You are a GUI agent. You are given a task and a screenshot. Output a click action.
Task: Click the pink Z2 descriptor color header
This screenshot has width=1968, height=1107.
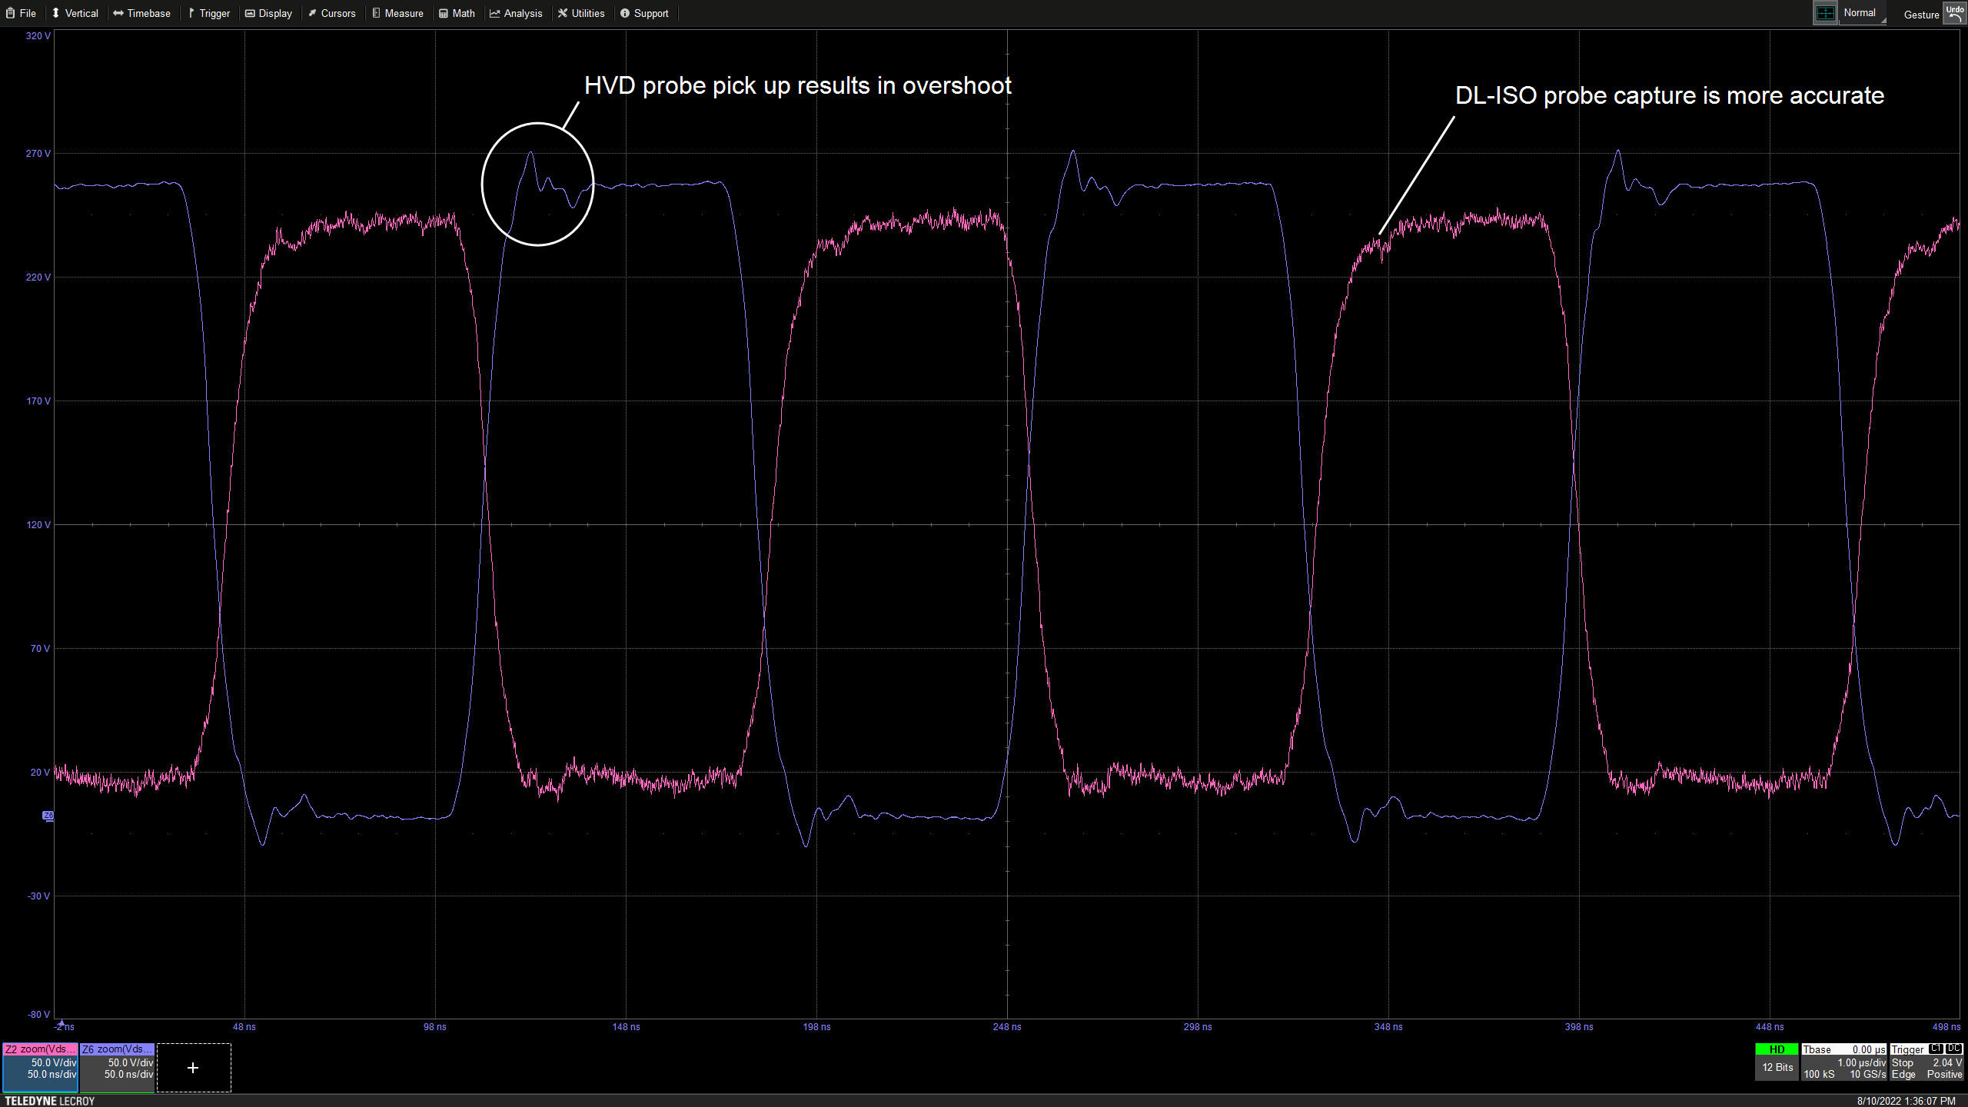pos(40,1049)
